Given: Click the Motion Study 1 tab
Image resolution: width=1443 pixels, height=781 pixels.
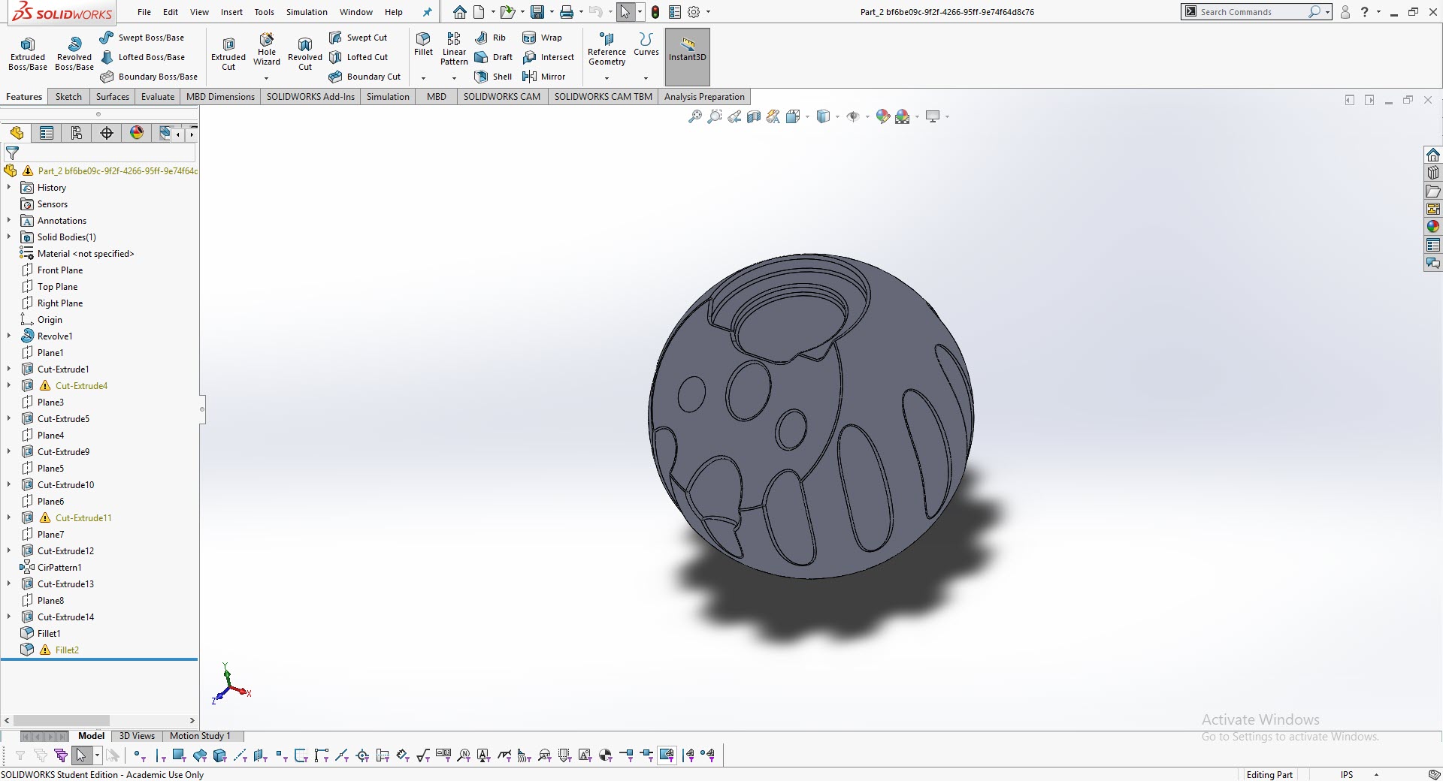Looking at the screenshot, I should pyautogui.click(x=200, y=736).
